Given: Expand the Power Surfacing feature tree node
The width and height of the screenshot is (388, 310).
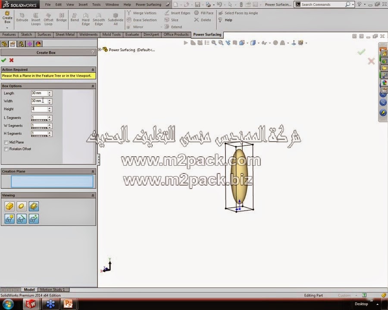Looking at the screenshot, I should point(100,50).
